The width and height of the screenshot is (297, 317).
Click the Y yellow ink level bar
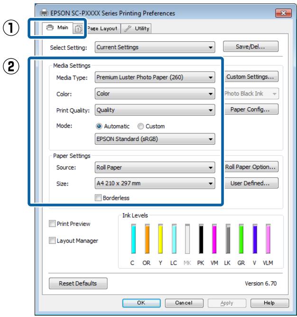point(160,239)
